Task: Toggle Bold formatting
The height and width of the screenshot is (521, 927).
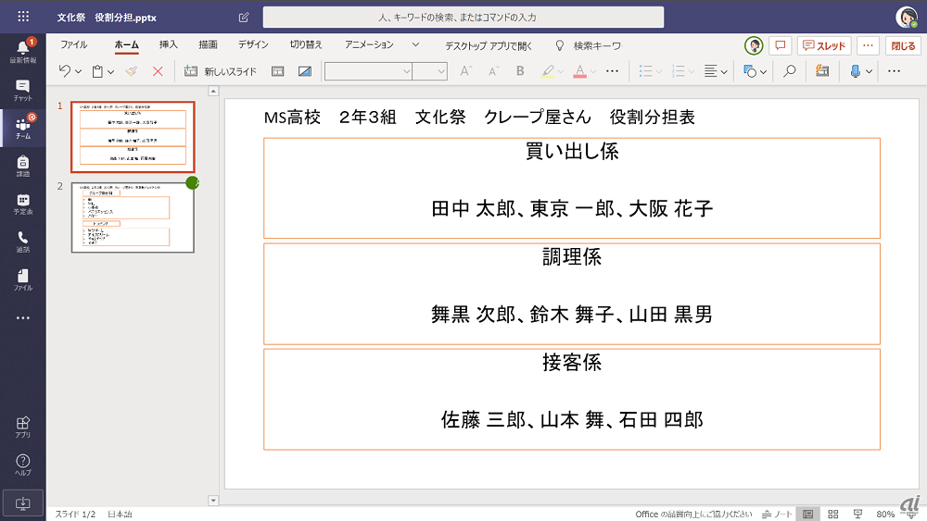Action: [520, 71]
